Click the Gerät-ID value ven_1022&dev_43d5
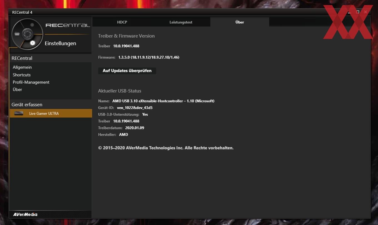The height and width of the screenshot is (225, 378). pyautogui.click(x=135, y=108)
